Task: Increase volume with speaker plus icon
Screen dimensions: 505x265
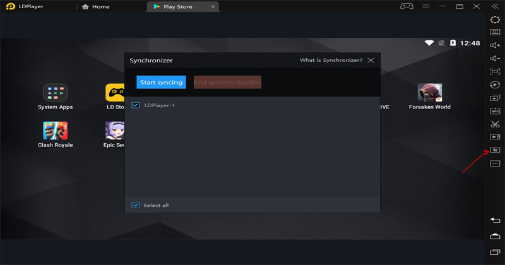Action: click(495, 45)
